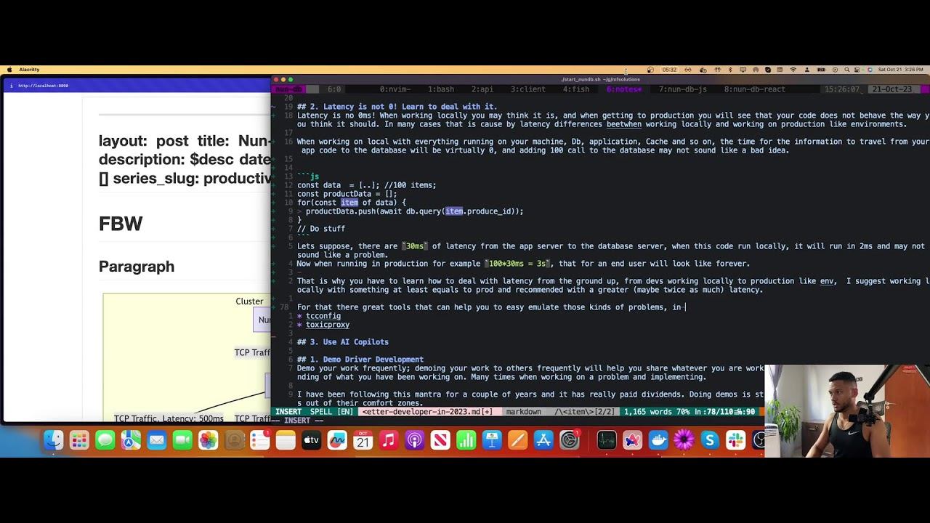930x523 pixels.
Task: Launch Numbers from the dock
Action: (x=466, y=440)
